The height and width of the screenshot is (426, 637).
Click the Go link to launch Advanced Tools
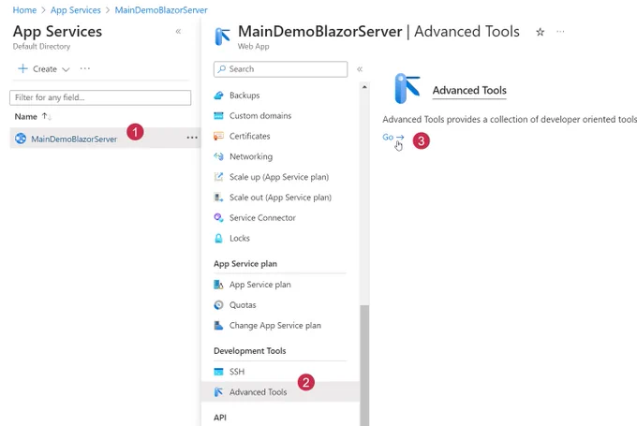coord(393,138)
